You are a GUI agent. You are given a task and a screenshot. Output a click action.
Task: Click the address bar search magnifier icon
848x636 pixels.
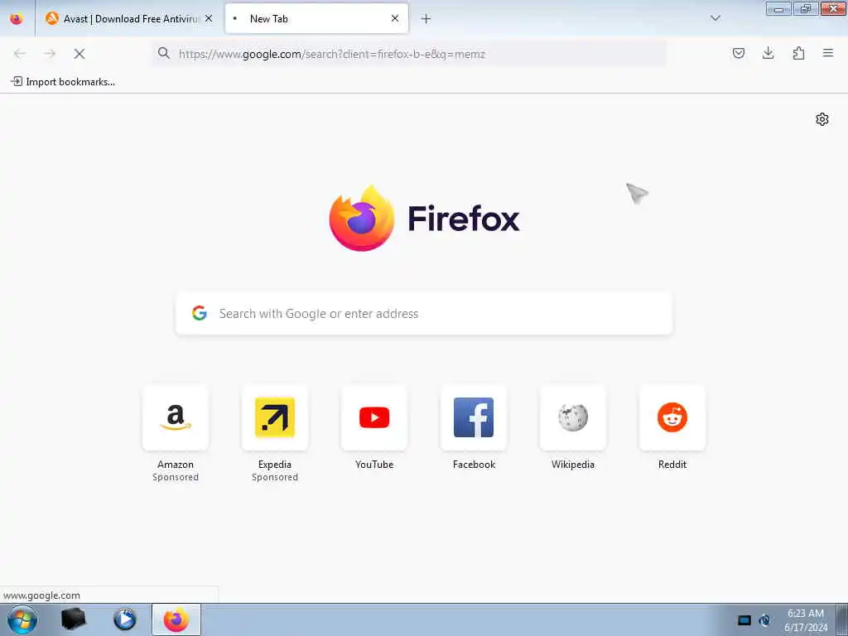164,53
